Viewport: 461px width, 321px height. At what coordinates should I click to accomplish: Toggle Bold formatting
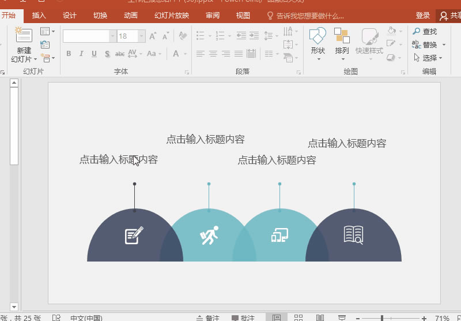pos(69,54)
